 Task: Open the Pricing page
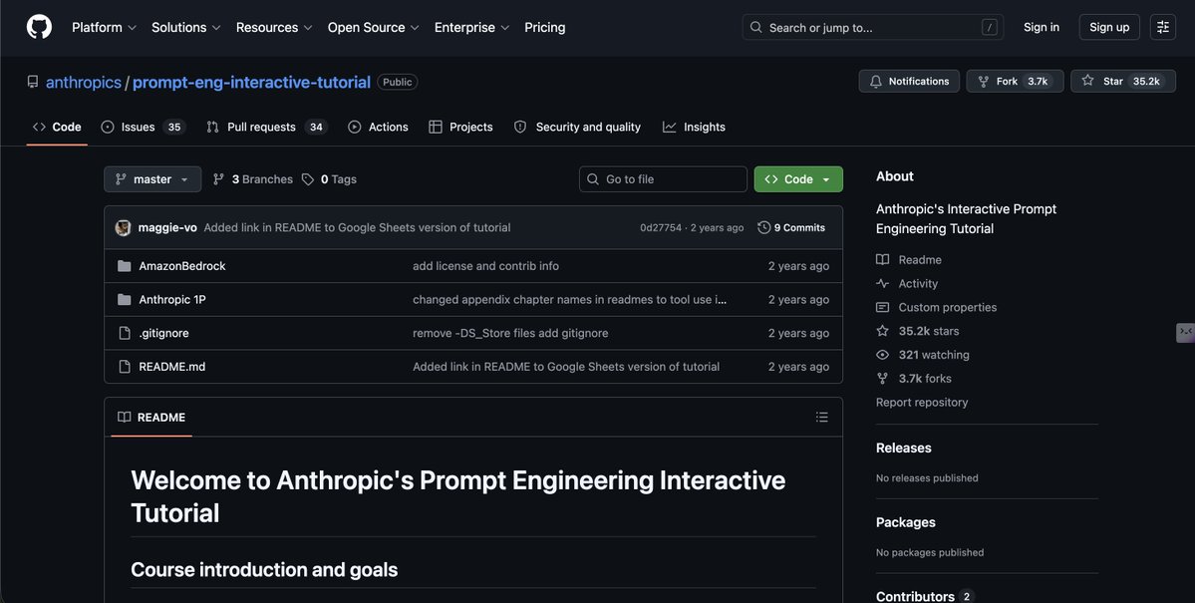tap(545, 28)
